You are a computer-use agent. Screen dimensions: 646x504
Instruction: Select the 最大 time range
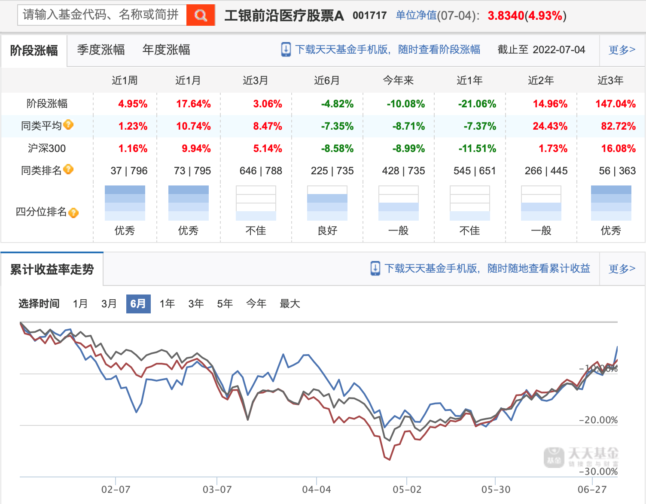pyautogui.click(x=289, y=304)
